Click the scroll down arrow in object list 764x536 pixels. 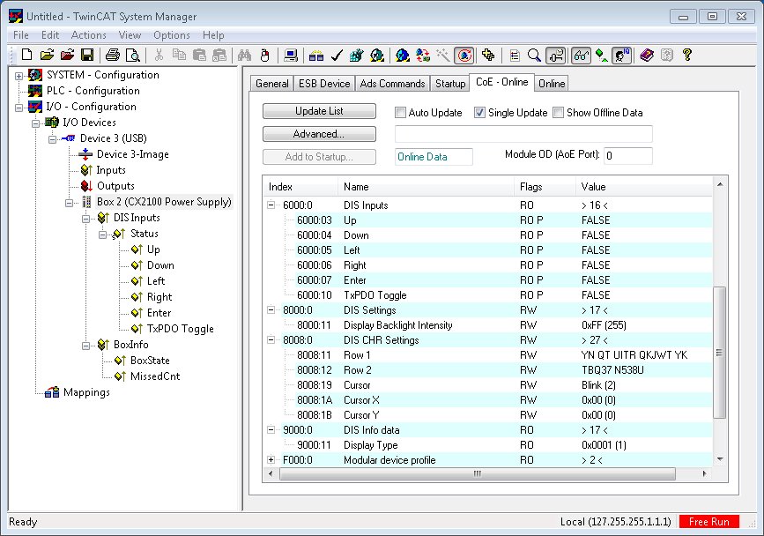720,459
